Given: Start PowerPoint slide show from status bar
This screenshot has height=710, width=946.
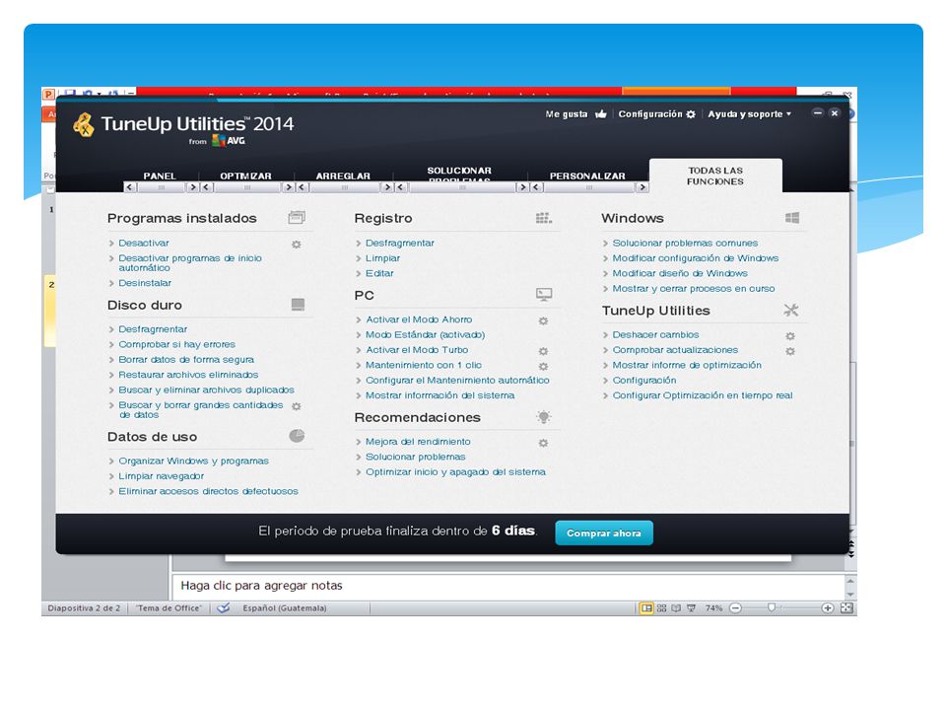Looking at the screenshot, I should (x=692, y=608).
